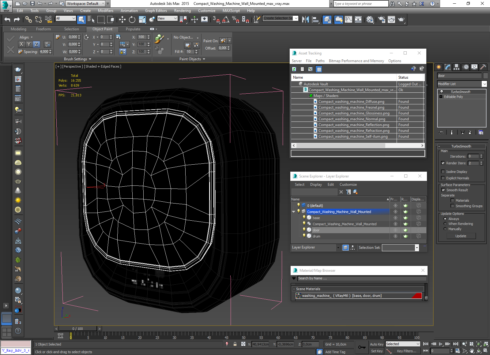Viewport: 490px width, 355px height.
Task: Toggle TurboSmooth modifier lightbulb
Action: tap(441, 92)
